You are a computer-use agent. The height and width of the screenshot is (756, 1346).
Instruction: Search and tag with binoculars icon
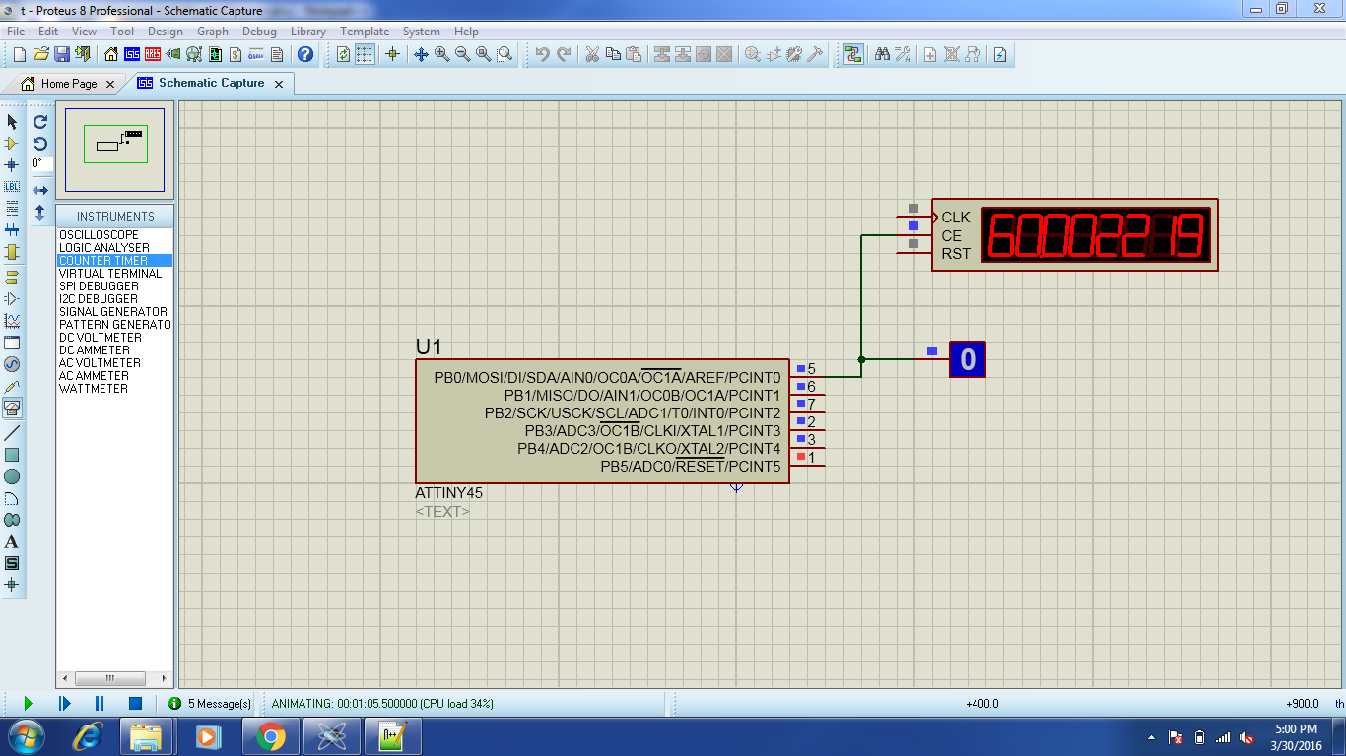[x=882, y=54]
